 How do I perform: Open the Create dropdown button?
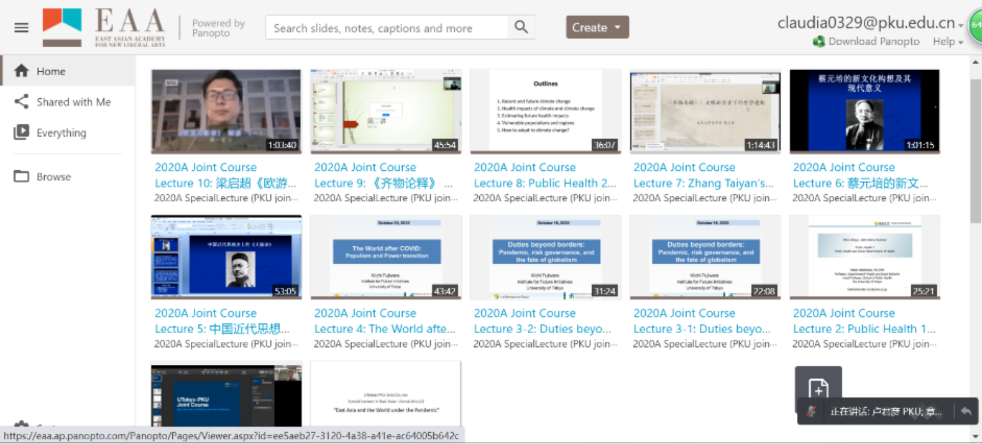597,27
